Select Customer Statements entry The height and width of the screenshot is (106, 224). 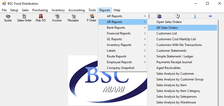coord(182,51)
